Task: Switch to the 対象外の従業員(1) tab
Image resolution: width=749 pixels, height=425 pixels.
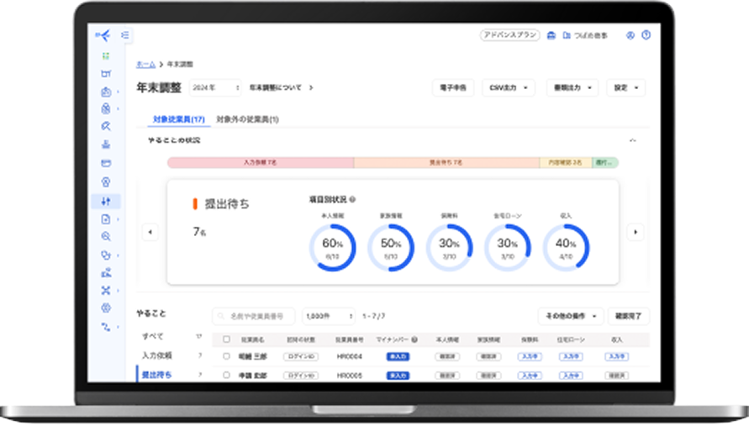Action: (247, 119)
